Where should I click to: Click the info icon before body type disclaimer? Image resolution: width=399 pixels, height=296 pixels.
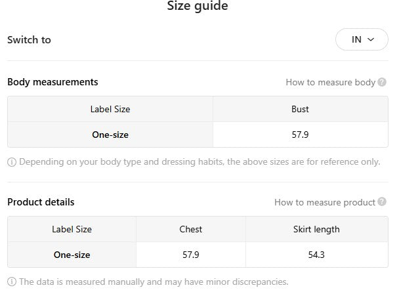[12, 161]
